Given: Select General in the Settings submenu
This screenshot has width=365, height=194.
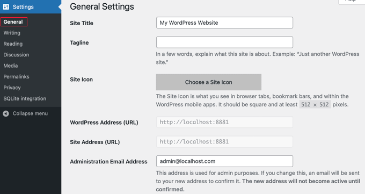Looking at the screenshot, I should pos(13,22).
